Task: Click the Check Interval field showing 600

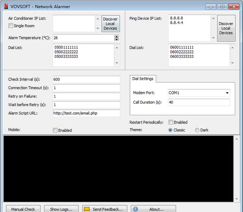Action: [x=86, y=79]
